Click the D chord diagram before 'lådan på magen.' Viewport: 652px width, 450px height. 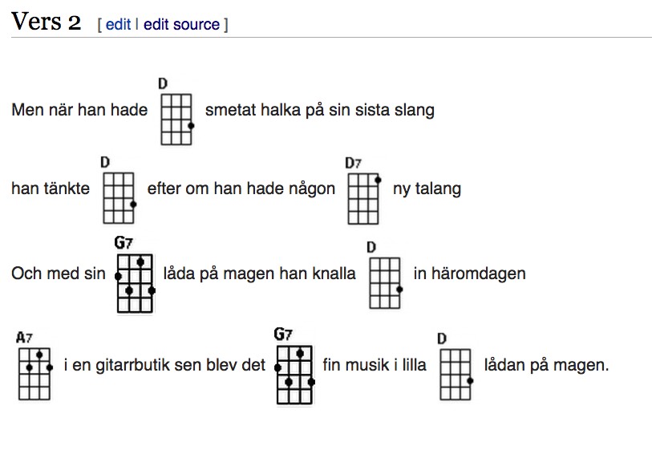point(456,367)
